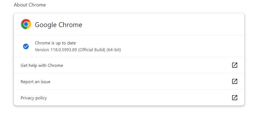This screenshot has width=263, height=114.
Task: Open the "Privacy policy" text link
Action: click(x=34, y=98)
